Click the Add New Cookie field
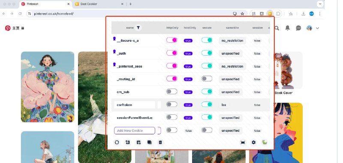 [x=135, y=130]
